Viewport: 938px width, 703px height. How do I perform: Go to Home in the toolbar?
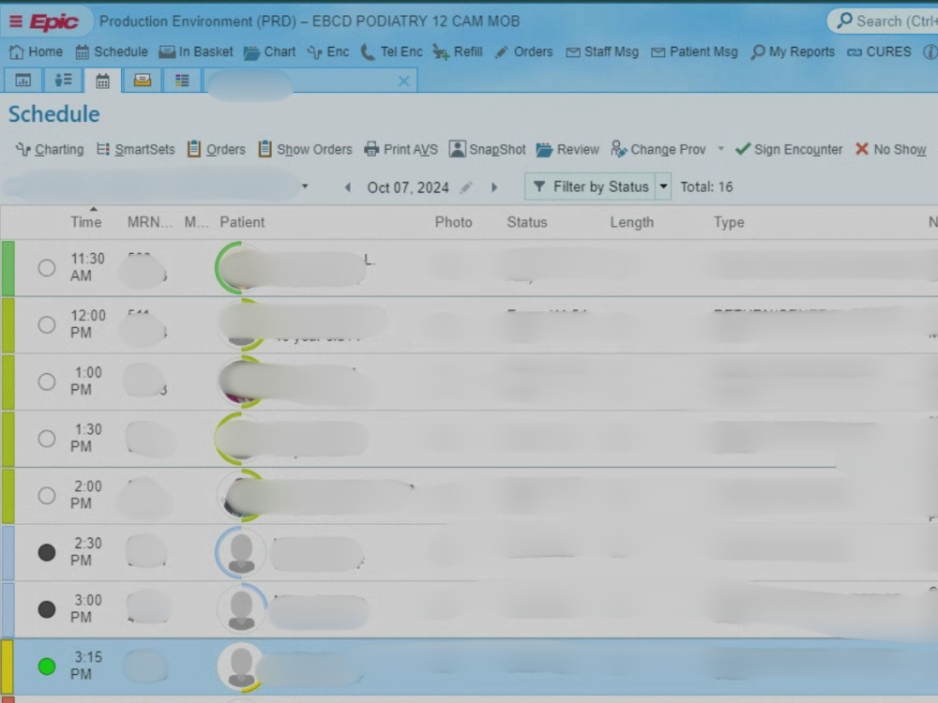click(x=36, y=52)
